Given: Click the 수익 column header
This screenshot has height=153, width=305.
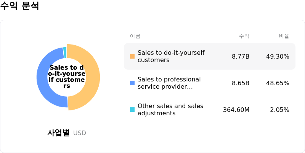Looking at the screenshot, I should point(244,36).
